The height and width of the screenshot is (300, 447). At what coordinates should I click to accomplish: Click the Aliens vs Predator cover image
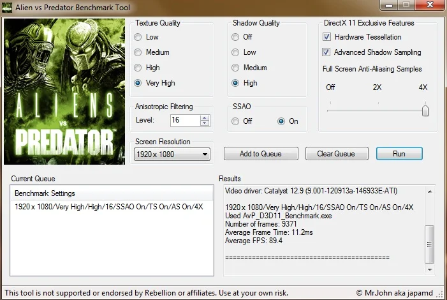click(64, 92)
